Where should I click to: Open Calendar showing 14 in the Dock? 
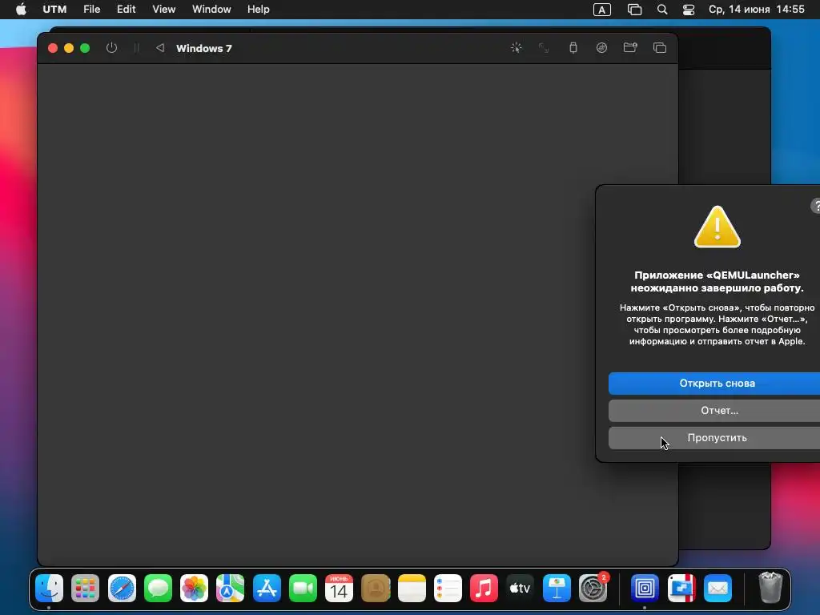coord(339,589)
